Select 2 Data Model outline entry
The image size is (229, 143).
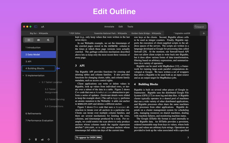point(39,54)
